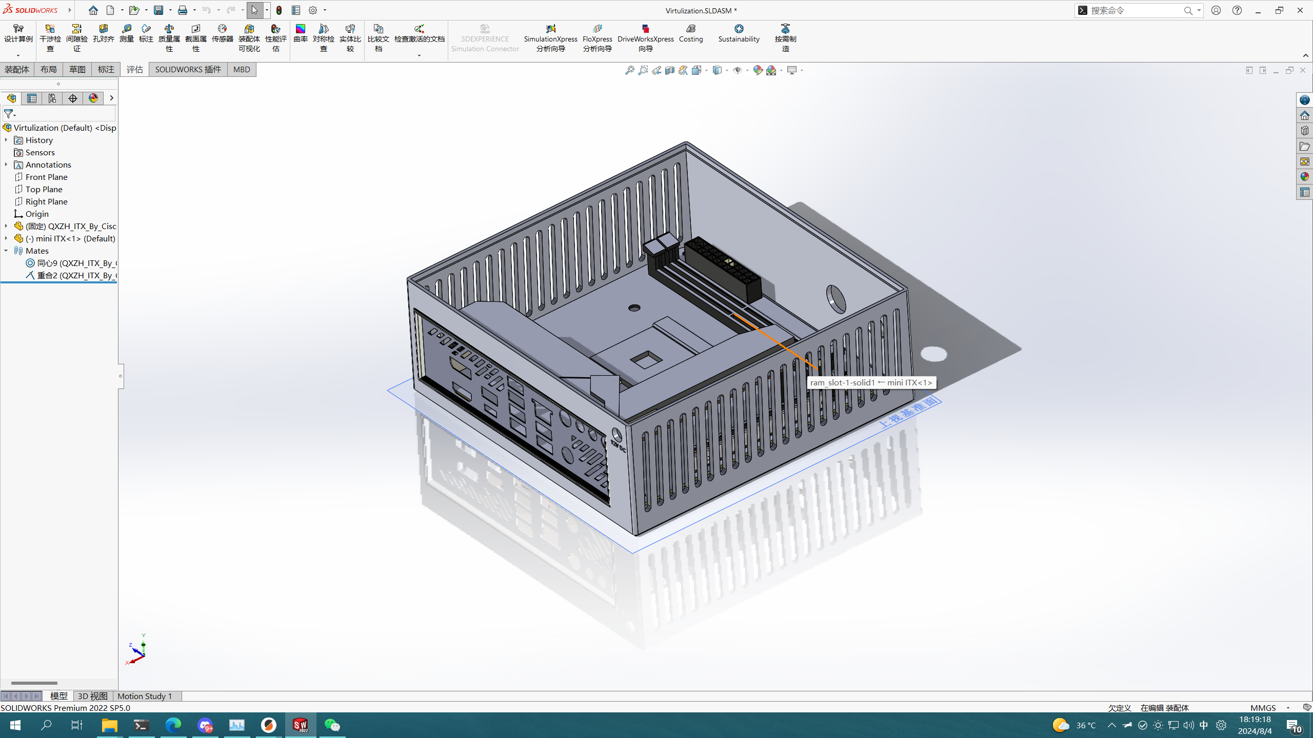Switch to the SOLIDWORKS 插件 tab
The image size is (1313, 738).
coord(188,69)
